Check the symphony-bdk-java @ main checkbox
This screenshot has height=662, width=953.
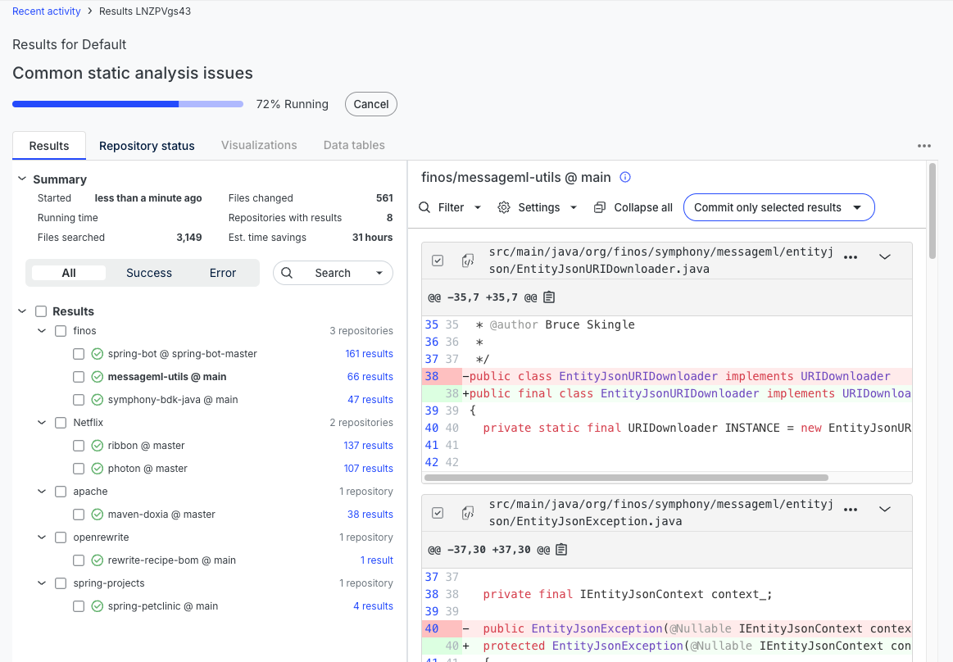[79, 399]
